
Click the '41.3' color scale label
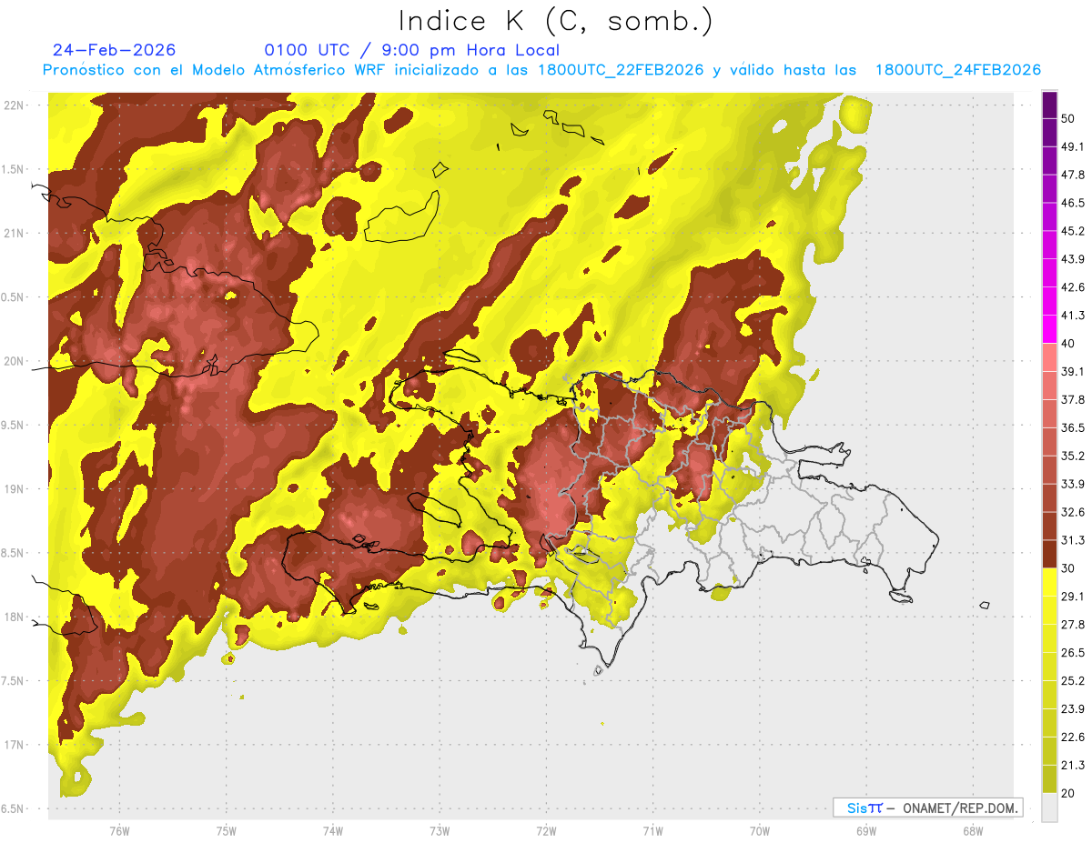(x=1073, y=316)
